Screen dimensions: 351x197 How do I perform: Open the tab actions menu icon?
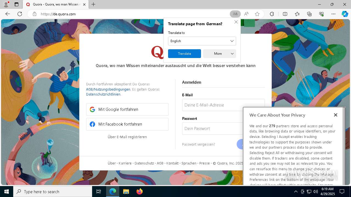tap(16, 4)
